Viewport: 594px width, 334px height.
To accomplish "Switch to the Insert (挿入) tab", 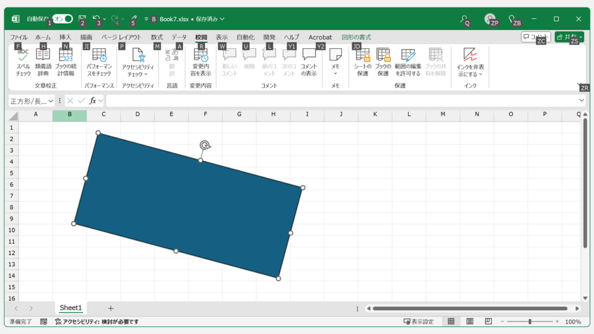I will [x=65, y=37].
